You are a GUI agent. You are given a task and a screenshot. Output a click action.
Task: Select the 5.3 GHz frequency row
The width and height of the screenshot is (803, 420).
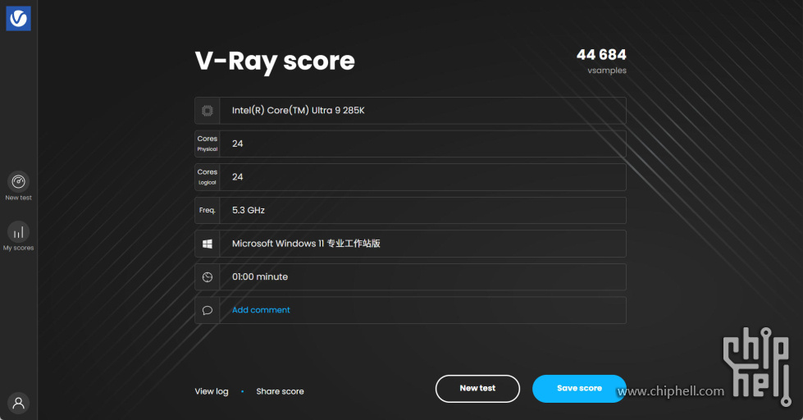coord(422,211)
